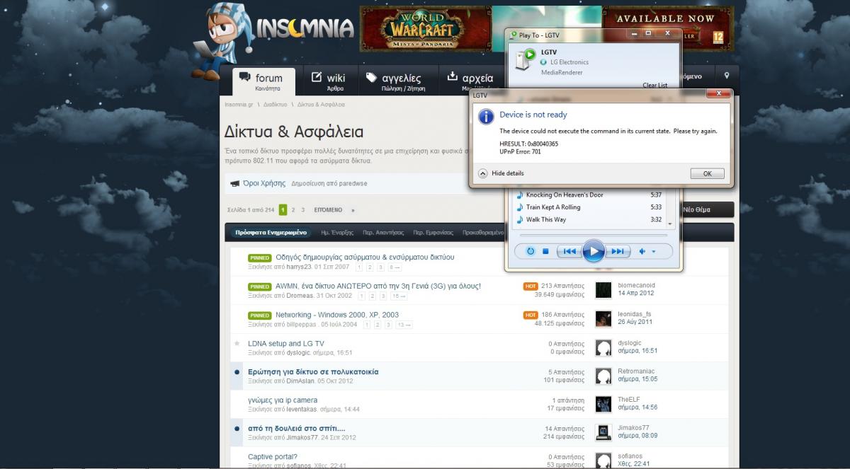Select the Πρόσφατα Ενημερωμένο sort filter
Viewport: 850px width, 469px height.
coord(271,232)
